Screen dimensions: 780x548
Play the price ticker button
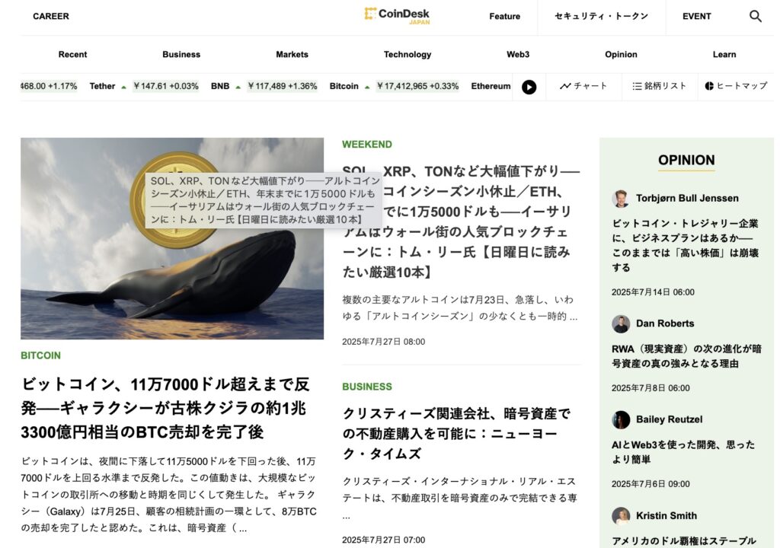click(x=529, y=87)
